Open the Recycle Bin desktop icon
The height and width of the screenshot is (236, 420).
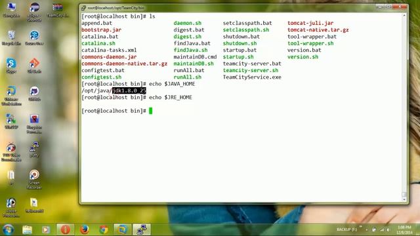(x=11, y=38)
